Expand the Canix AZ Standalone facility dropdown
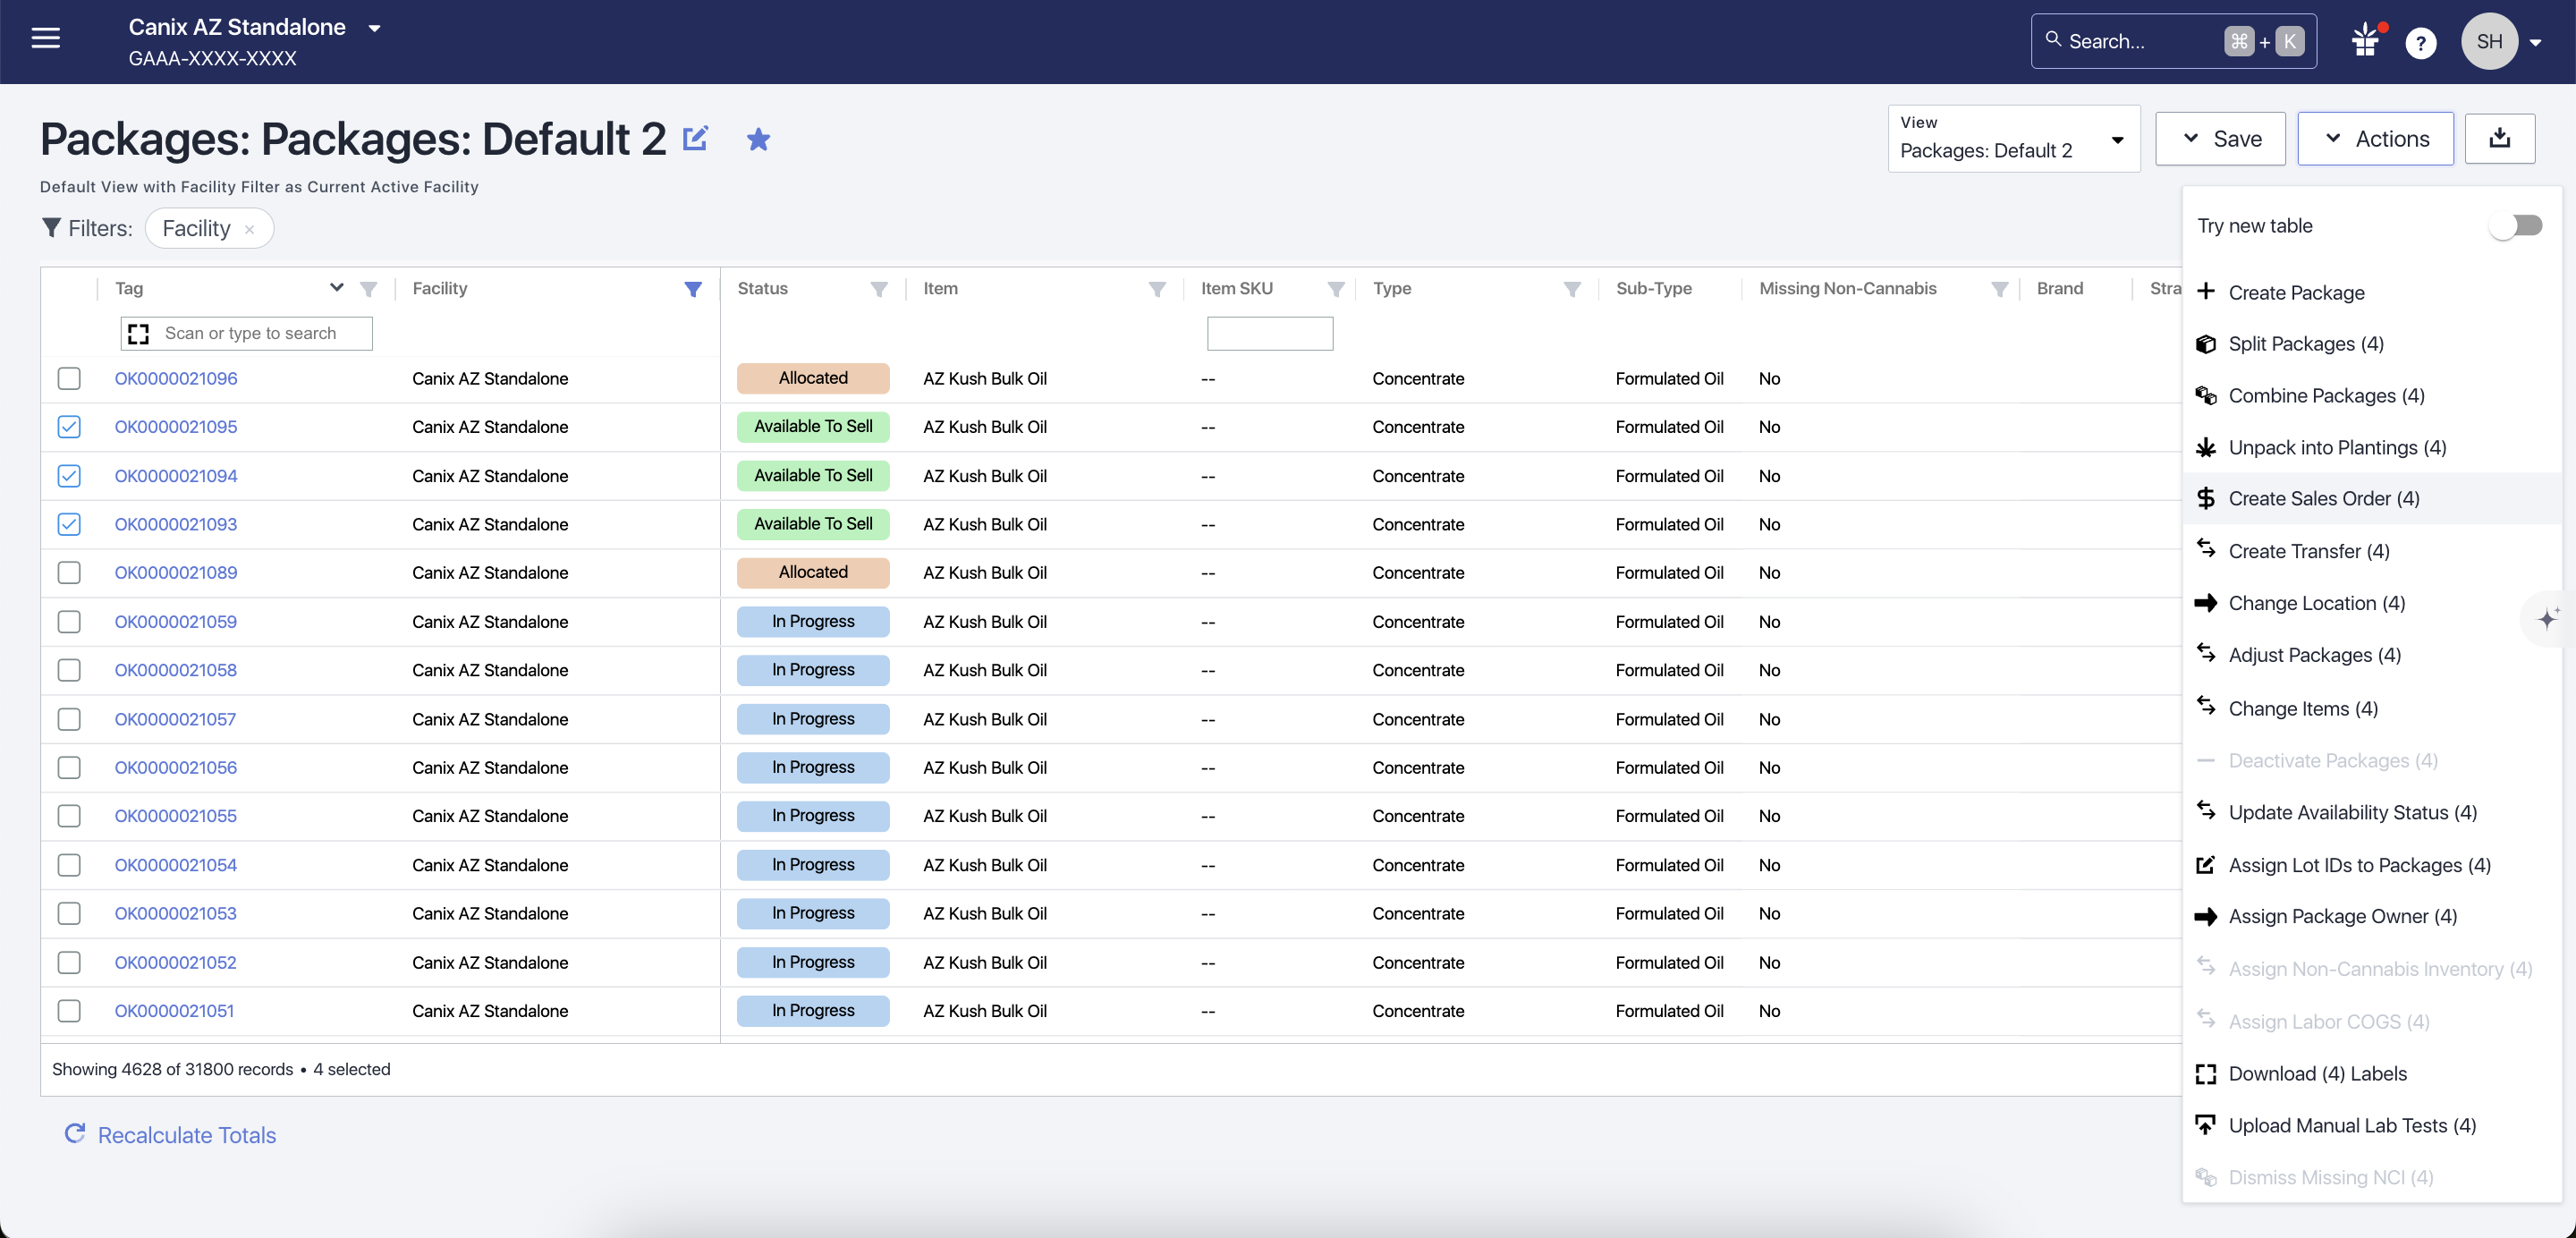This screenshot has width=2576, height=1238. point(374,28)
